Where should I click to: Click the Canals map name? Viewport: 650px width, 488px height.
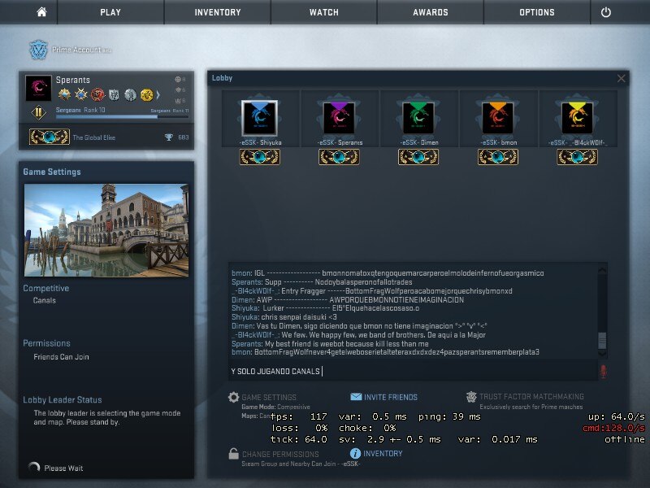tap(45, 300)
